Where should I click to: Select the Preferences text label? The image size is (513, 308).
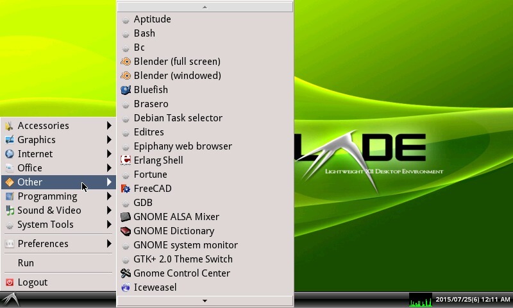click(x=43, y=244)
